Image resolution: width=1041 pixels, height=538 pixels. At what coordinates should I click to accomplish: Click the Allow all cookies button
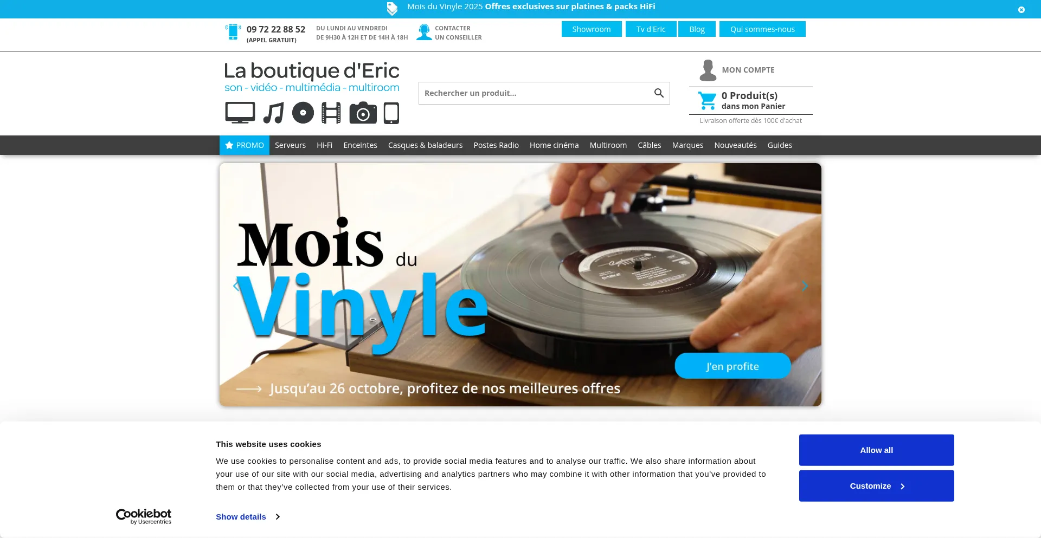click(x=877, y=450)
